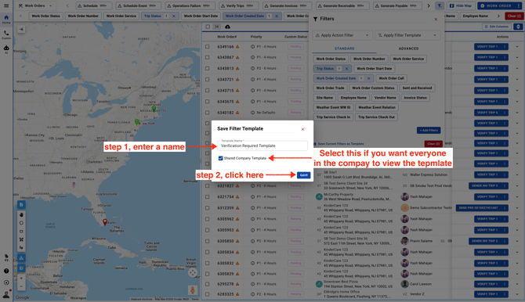Screen dimensions: 525x302
Task: Tick the select-all checkbox above the table
Action: [208, 27]
